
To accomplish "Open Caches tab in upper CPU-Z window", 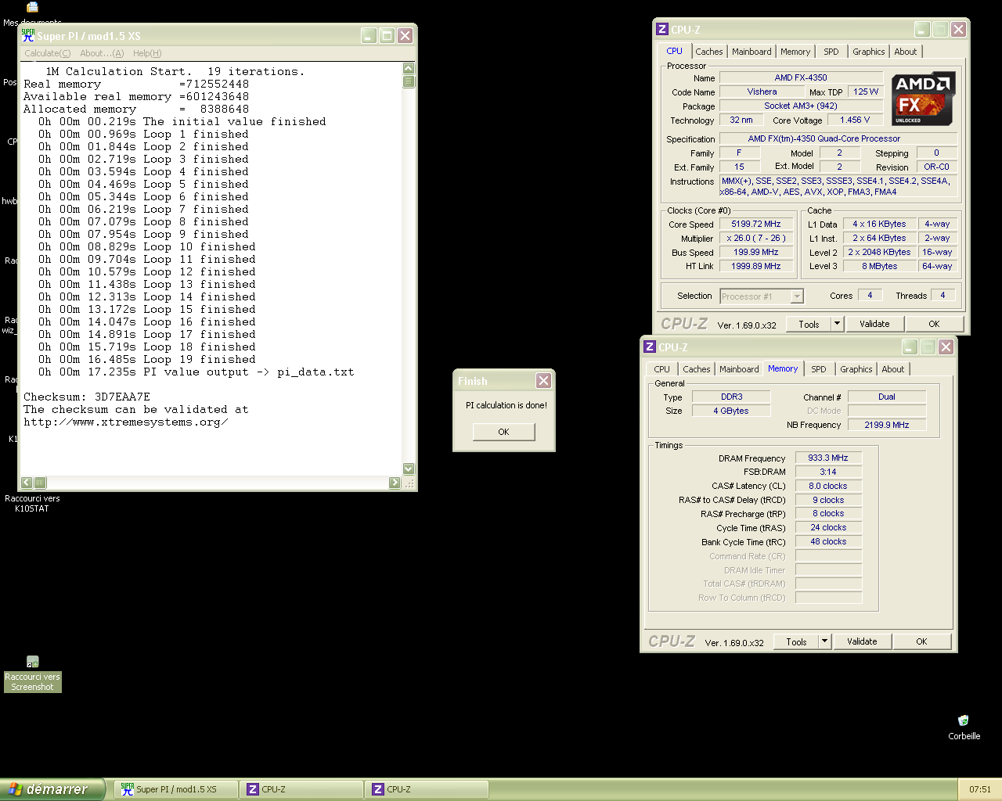I will click(709, 52).
